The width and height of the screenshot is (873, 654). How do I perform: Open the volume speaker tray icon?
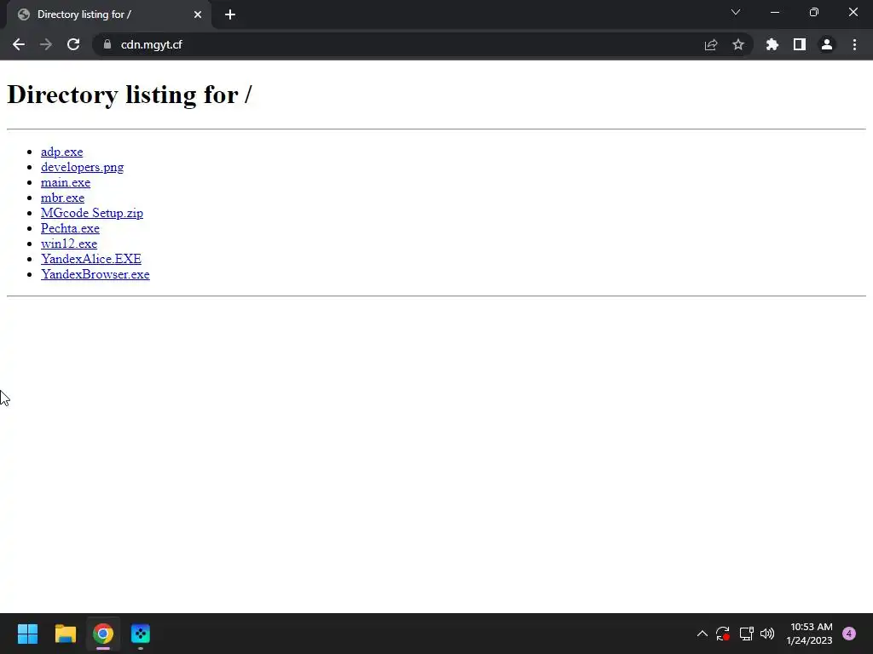pyautogui.click(x=767, y=634)
